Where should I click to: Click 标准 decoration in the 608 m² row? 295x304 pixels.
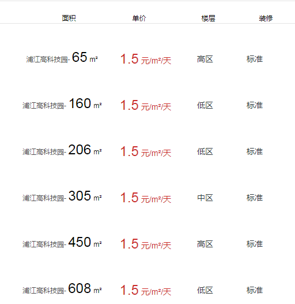tap(255, 290)
